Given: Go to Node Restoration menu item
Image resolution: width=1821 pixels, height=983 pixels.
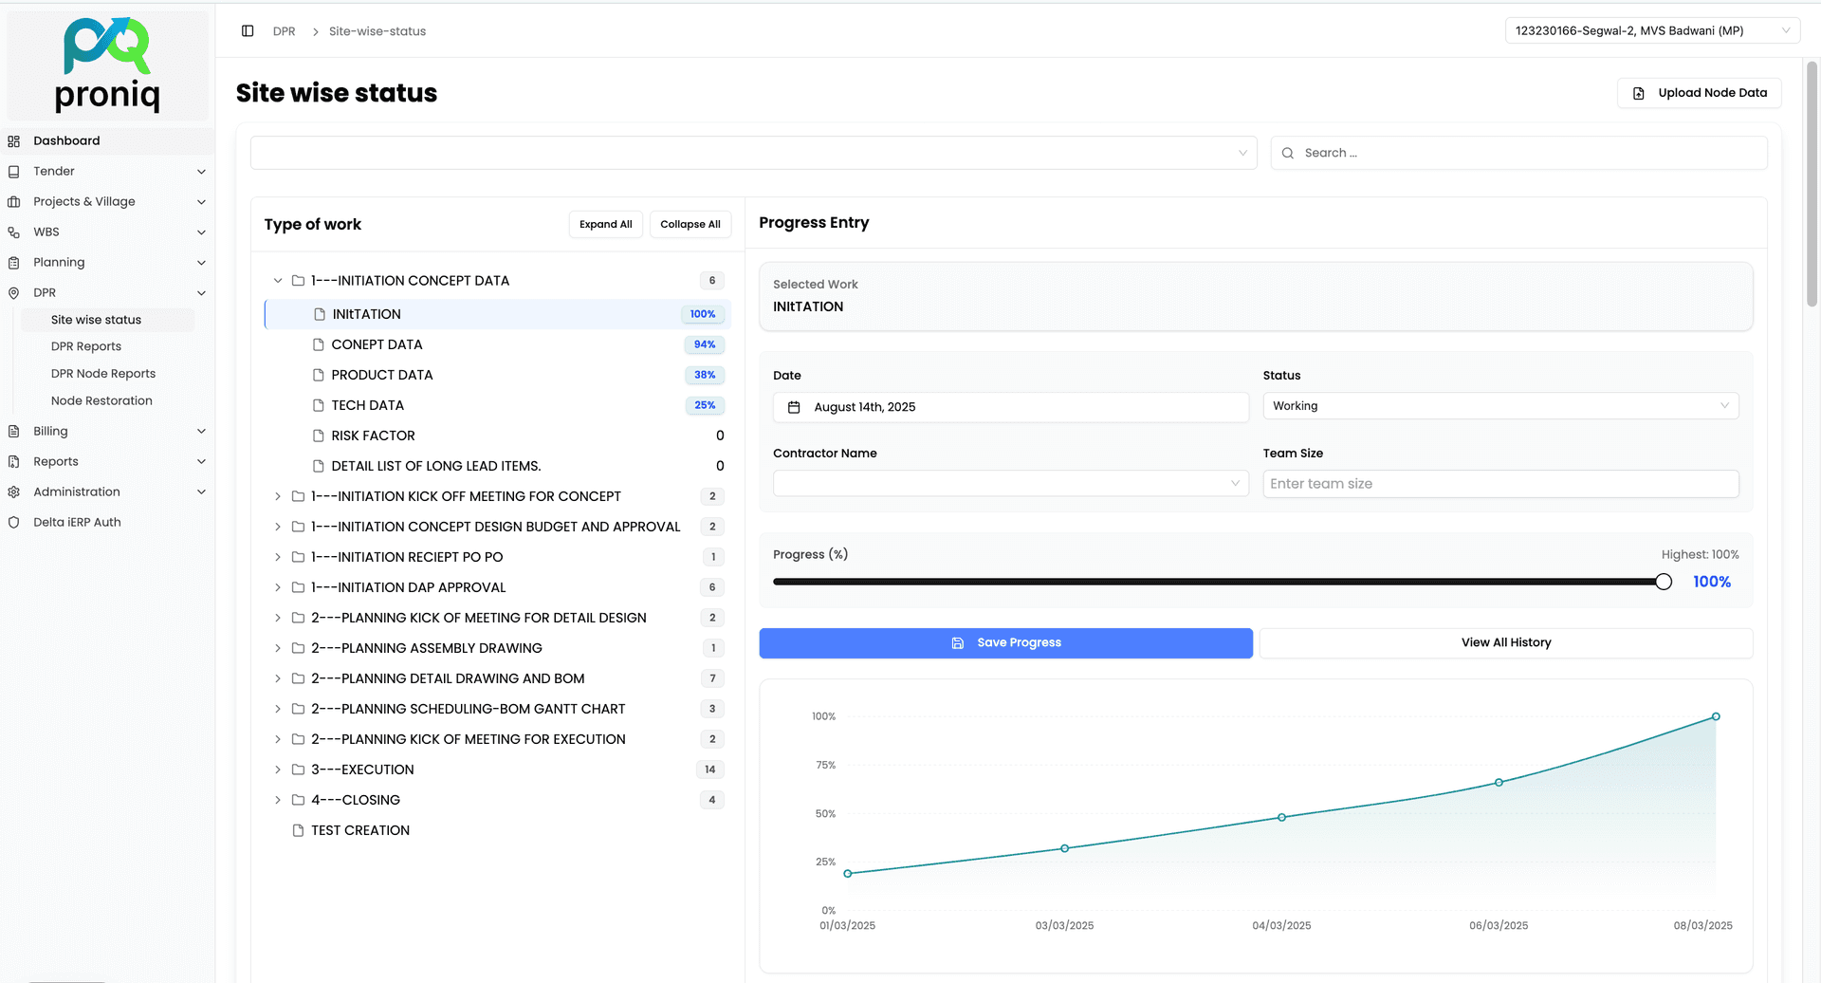Looking at the screenshot, I should coord(101,401).
